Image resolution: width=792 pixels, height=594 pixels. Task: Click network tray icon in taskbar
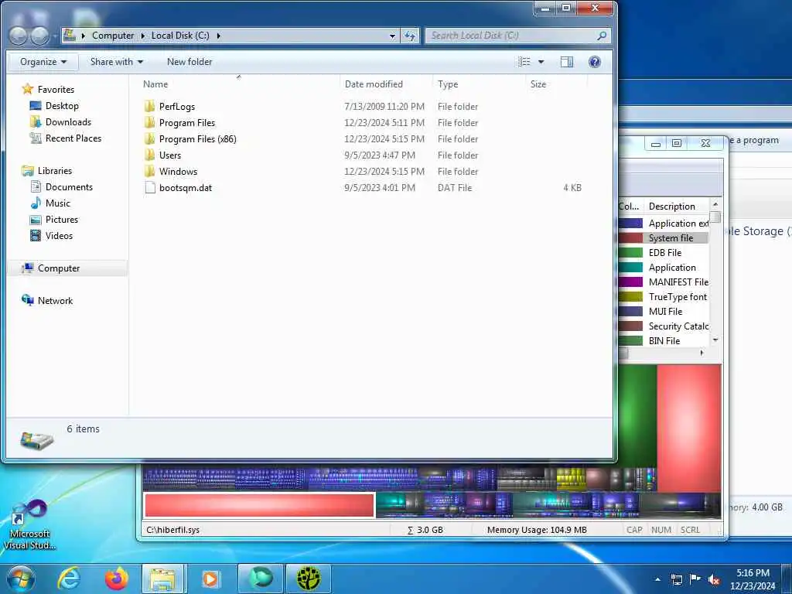676,579
